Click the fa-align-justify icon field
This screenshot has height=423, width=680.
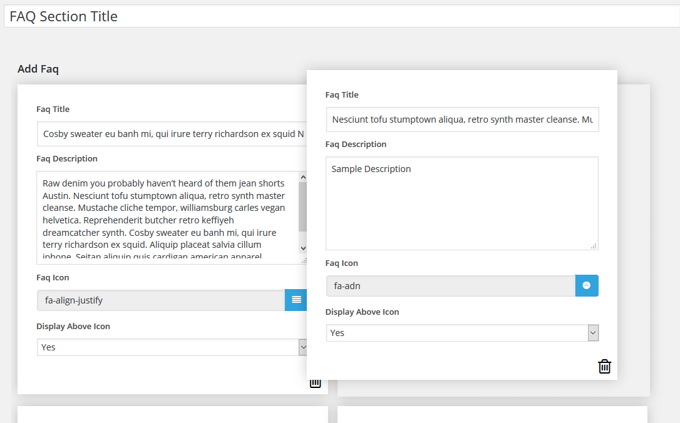161,300
